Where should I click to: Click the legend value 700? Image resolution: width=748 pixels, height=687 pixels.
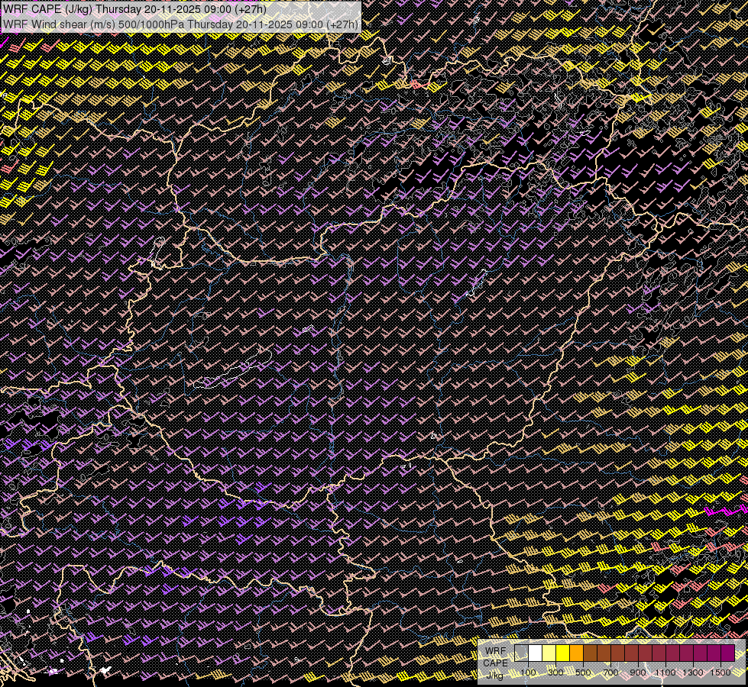coord(610,672)
